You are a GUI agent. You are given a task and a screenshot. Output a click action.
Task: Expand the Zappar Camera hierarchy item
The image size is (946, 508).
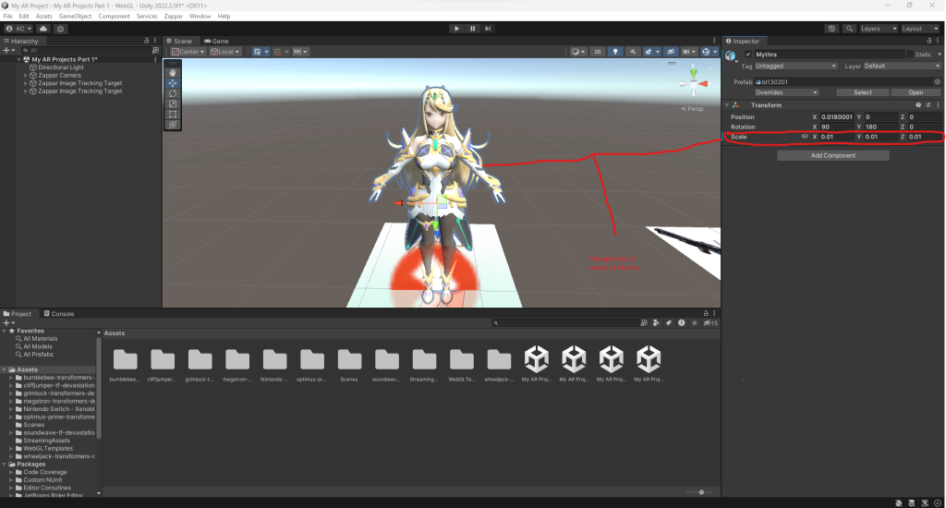point(26,76)
